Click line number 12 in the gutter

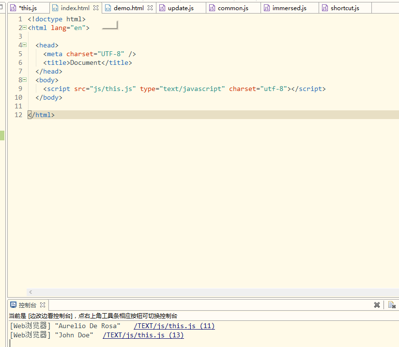[18, 115]
